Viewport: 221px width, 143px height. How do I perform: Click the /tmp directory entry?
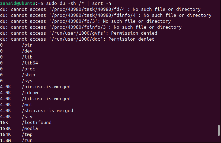[27, 134]
